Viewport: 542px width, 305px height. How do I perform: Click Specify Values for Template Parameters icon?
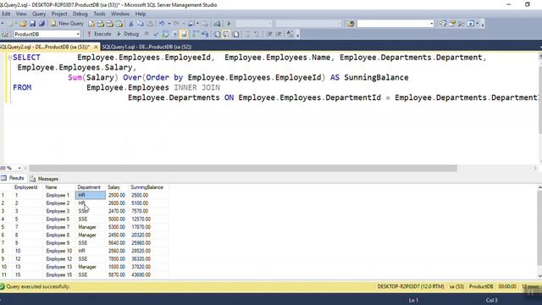click(x=290, y=34)
